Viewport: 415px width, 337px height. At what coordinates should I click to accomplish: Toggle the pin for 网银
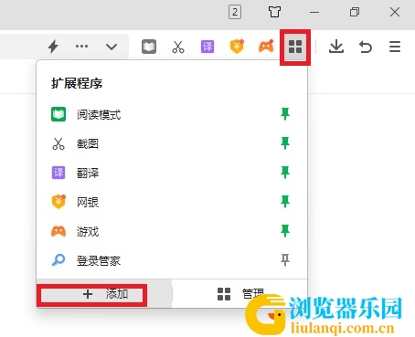pyautogui.click(x=285, y=202)
